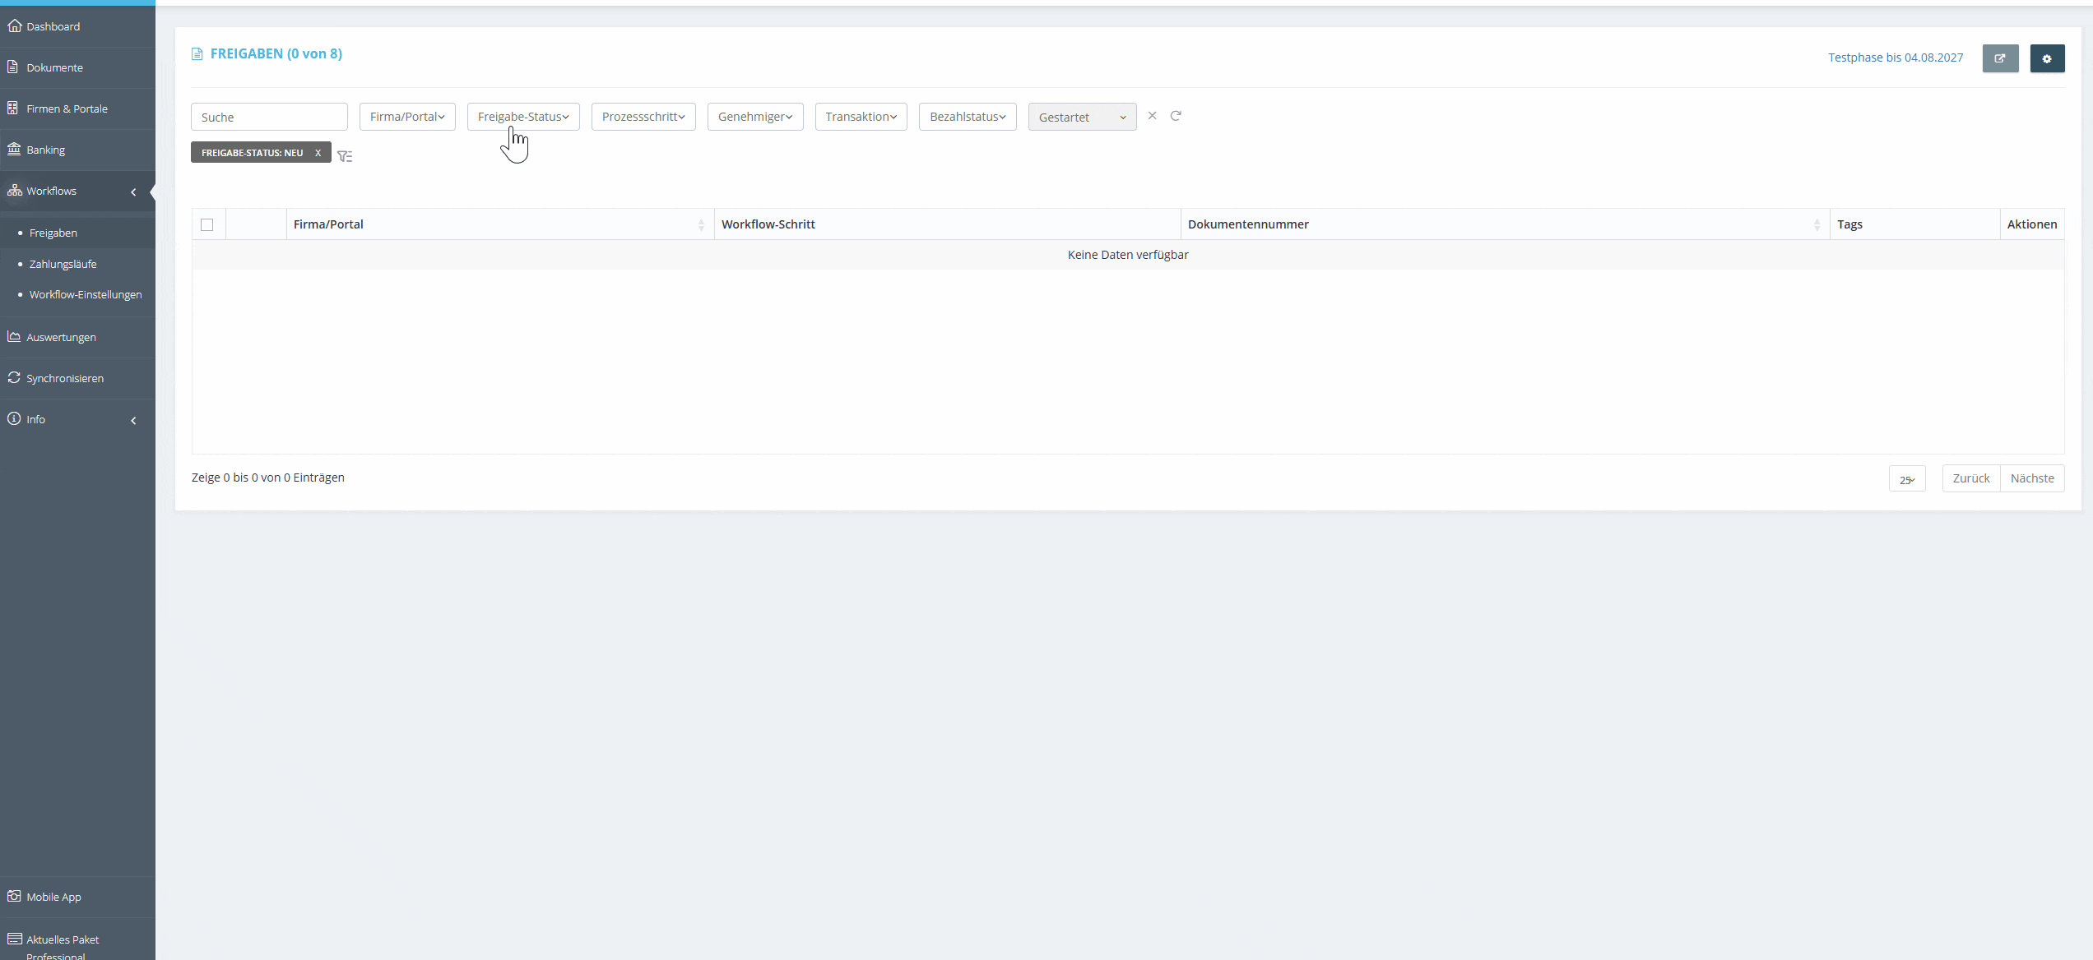This screenshot has height=960, width=2093.
Task: Remove the FREIGABE-STATUS: NEU filter tag
Action: [318, 153]
